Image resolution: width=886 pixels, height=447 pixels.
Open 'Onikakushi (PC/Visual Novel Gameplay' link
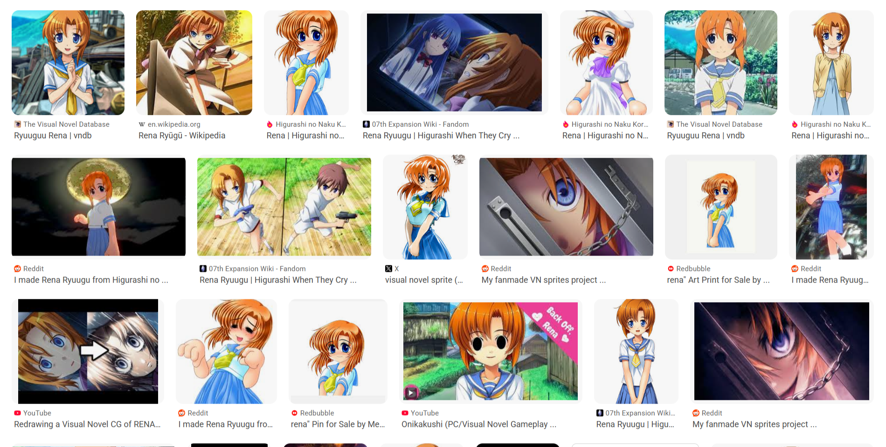pyautogui.click(x=479, y=424)
